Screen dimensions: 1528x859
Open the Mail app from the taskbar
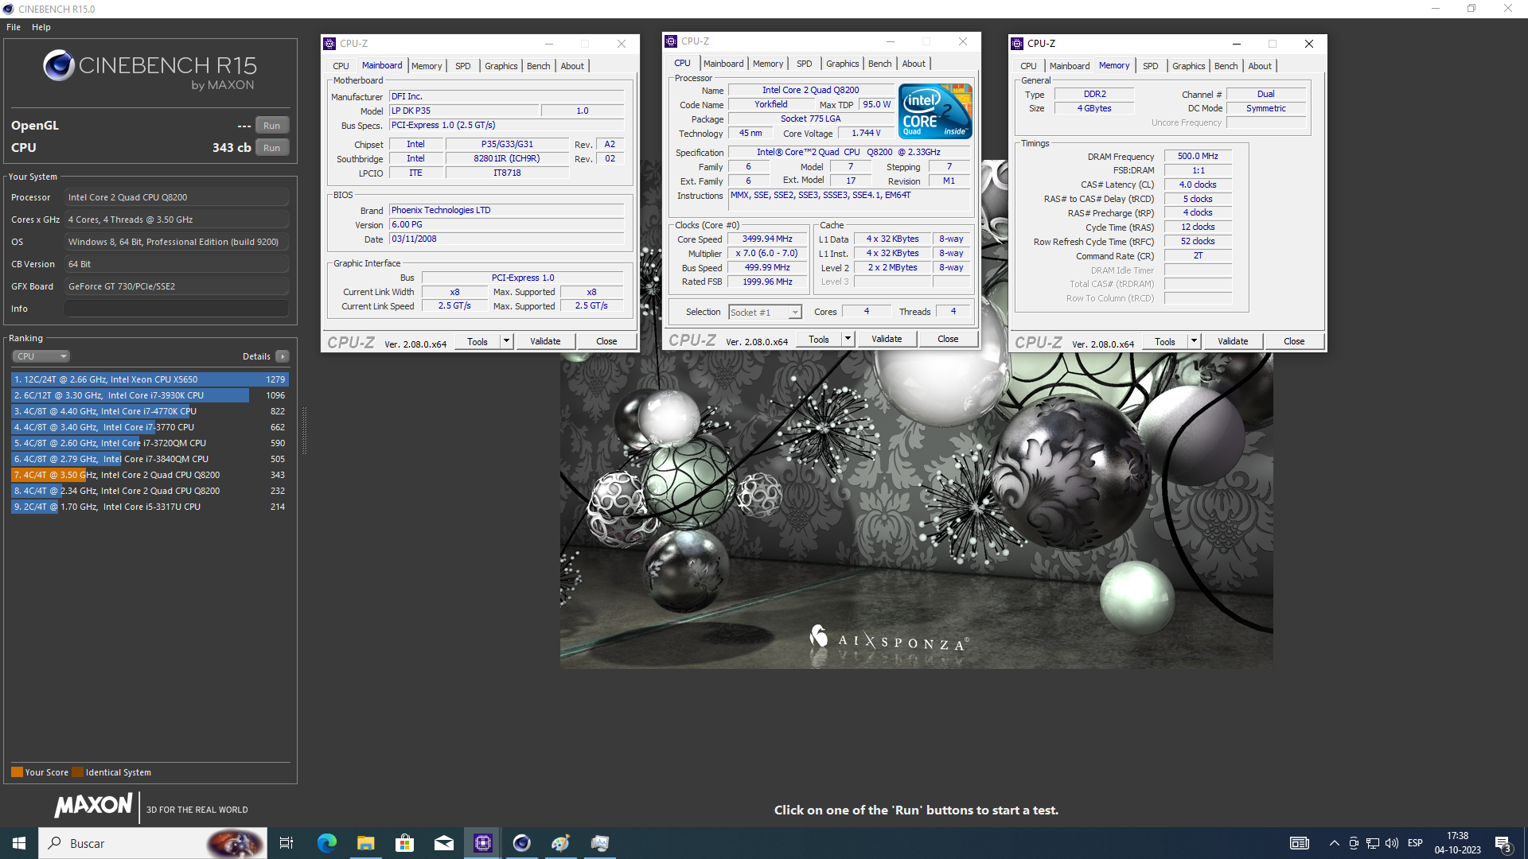(x=443, y=843)
